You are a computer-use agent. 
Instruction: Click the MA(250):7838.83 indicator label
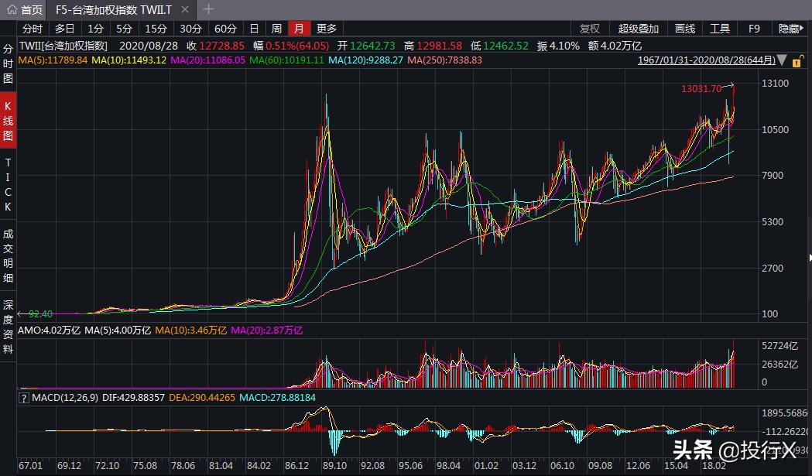click(x=445, y=60)
